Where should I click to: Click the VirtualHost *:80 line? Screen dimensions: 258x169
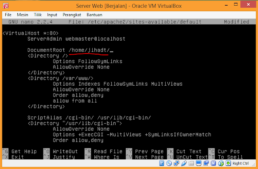tap(31, 33)
